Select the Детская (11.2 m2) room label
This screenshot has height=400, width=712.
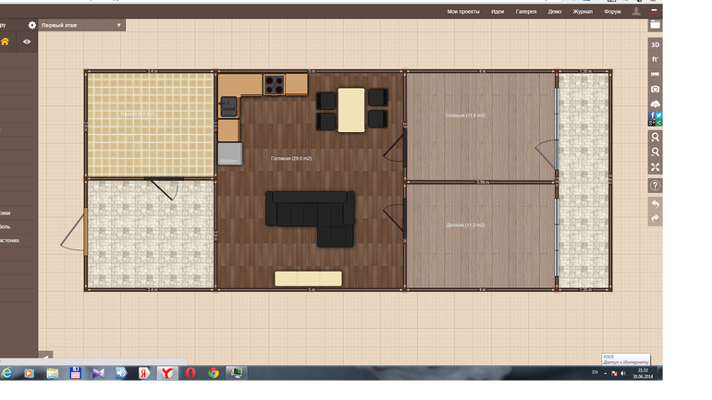click(465, 225)
